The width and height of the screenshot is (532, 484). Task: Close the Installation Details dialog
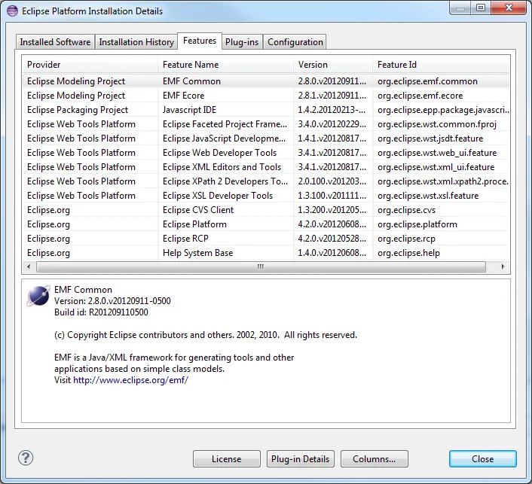483,459
